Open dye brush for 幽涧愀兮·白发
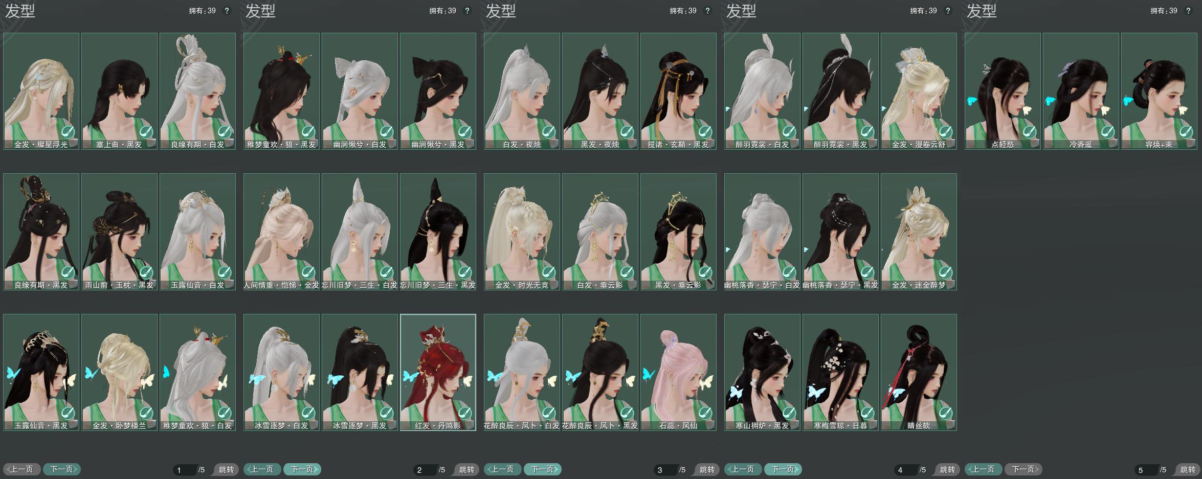This screenshot has height=479, width=1202. pos(387,132)
